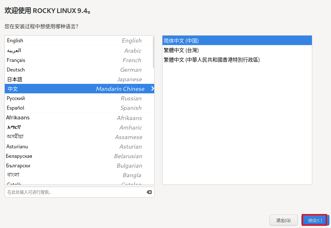Select the Arabic language row
Viewport: 331px width, 228px height.
point(79,50)
